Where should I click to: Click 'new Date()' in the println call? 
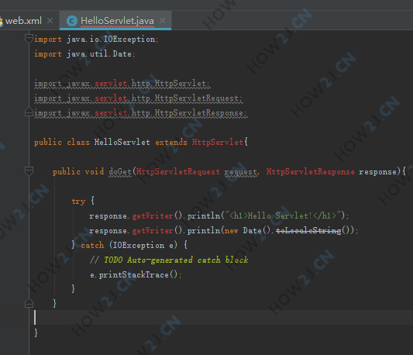pyautogui.click(x=247, y=231)
